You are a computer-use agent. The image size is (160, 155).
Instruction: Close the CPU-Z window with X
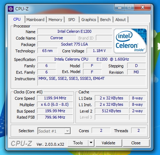coord(143,7)
